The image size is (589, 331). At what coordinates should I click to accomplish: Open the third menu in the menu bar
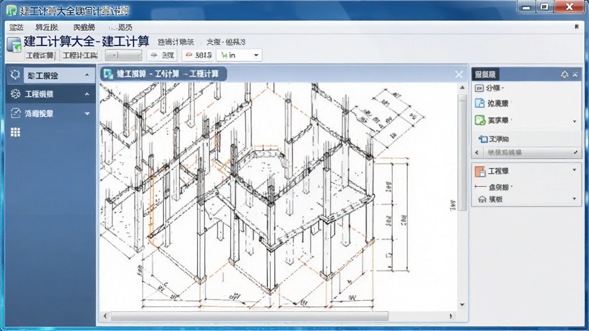pos(84,28)
